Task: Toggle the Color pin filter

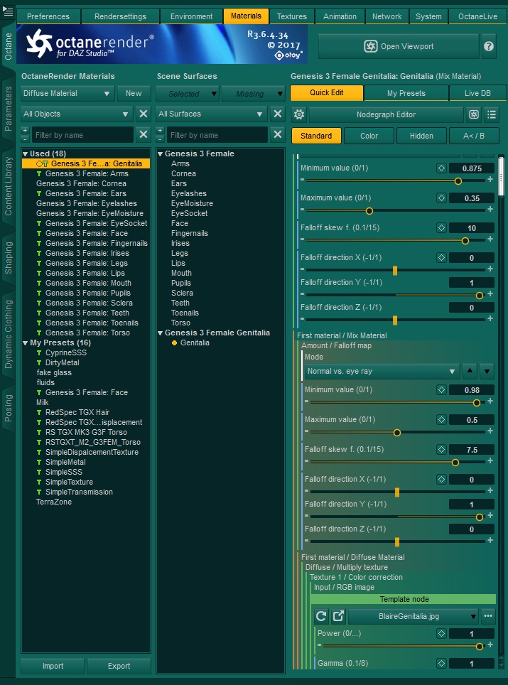Action: 369,136
